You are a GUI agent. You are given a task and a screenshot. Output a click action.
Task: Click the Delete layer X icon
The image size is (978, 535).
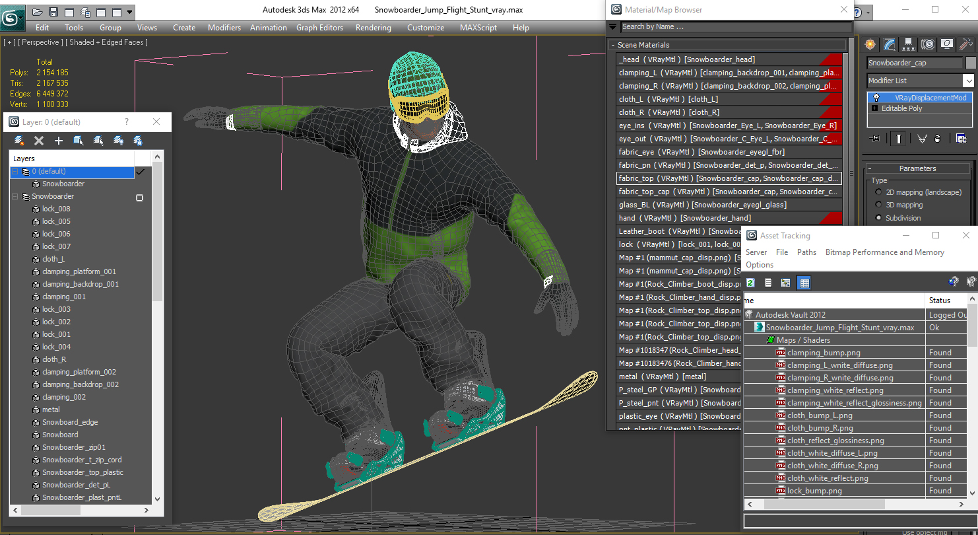click(x=39, y=141)
